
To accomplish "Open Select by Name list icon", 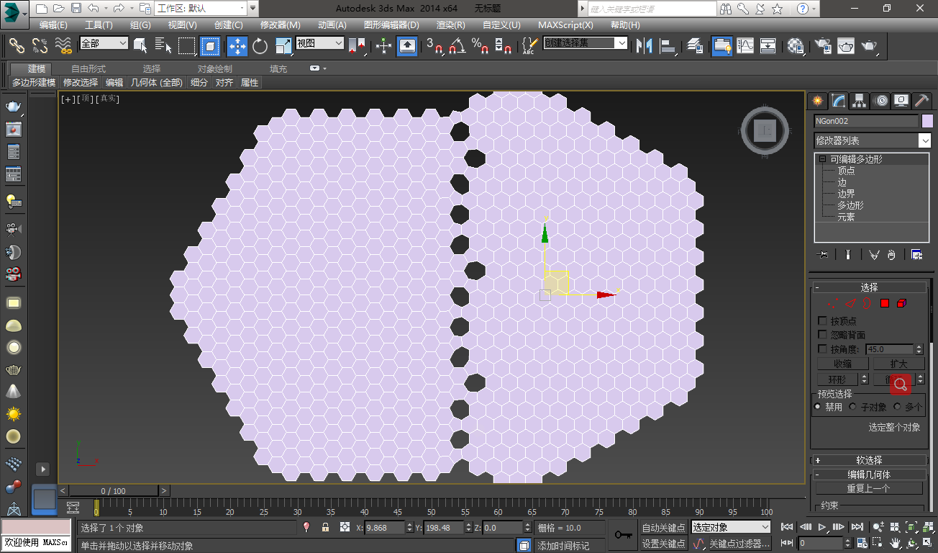I will pyautogui.click(x=163, y=45).
